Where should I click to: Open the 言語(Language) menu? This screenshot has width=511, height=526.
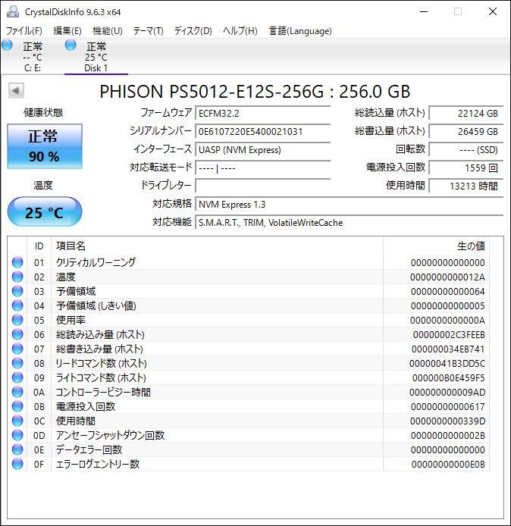click(300, 31)
